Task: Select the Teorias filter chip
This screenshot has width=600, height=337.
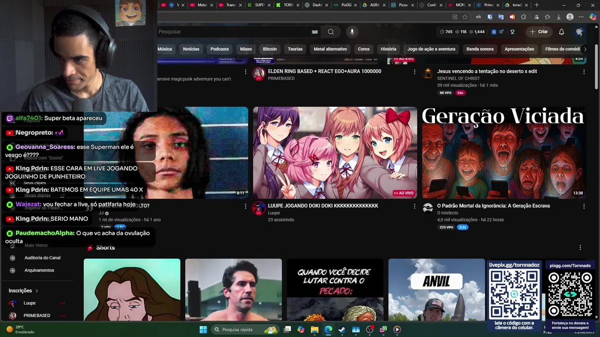Action: (x=295, y=49)
